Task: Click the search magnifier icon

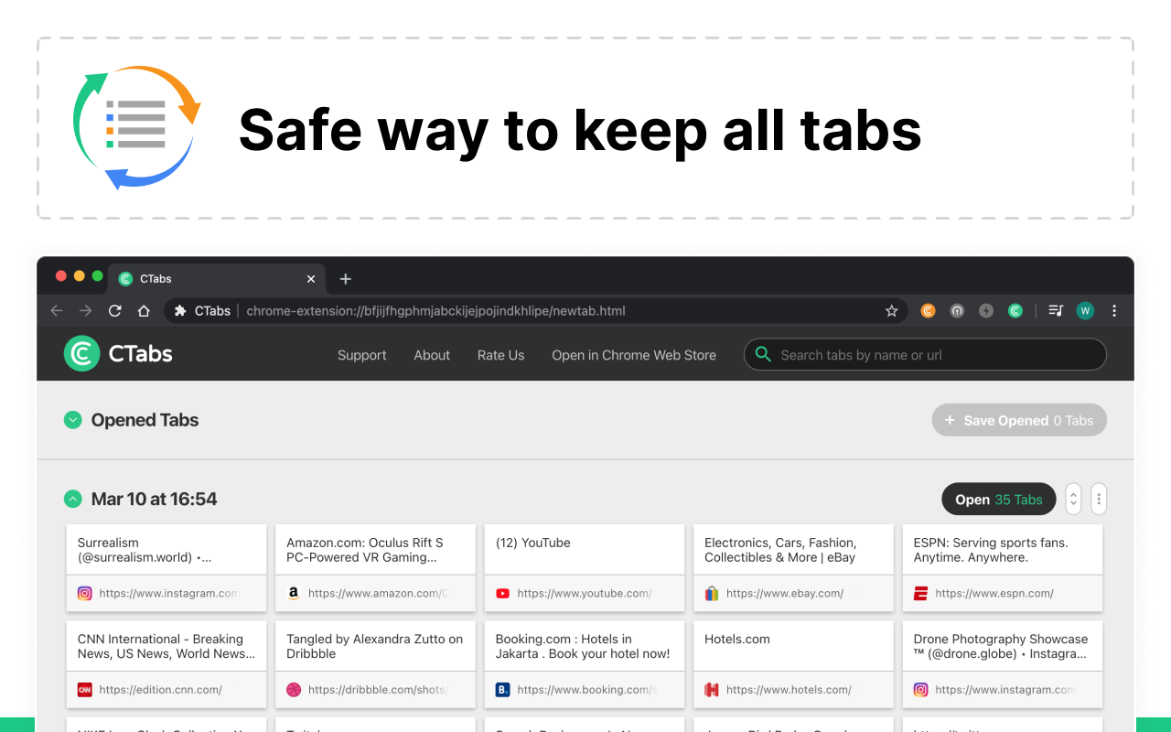Action: coord(763,354)
